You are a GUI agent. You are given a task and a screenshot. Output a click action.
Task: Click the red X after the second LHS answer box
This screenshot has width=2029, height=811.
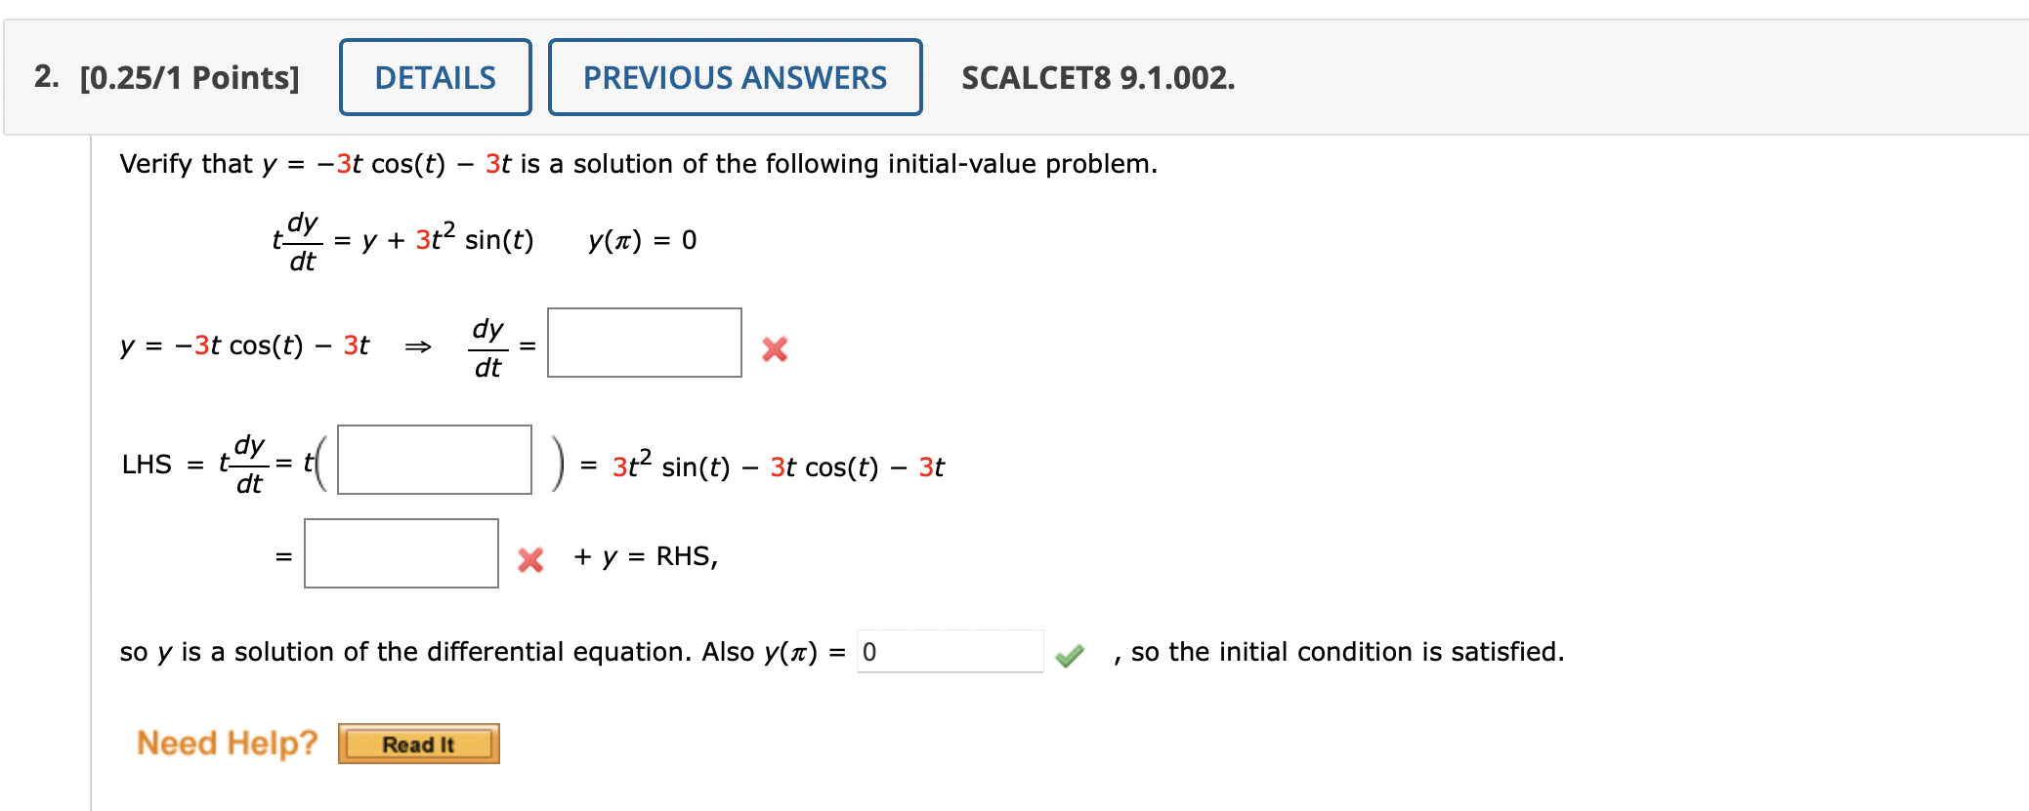pos(530,558)
